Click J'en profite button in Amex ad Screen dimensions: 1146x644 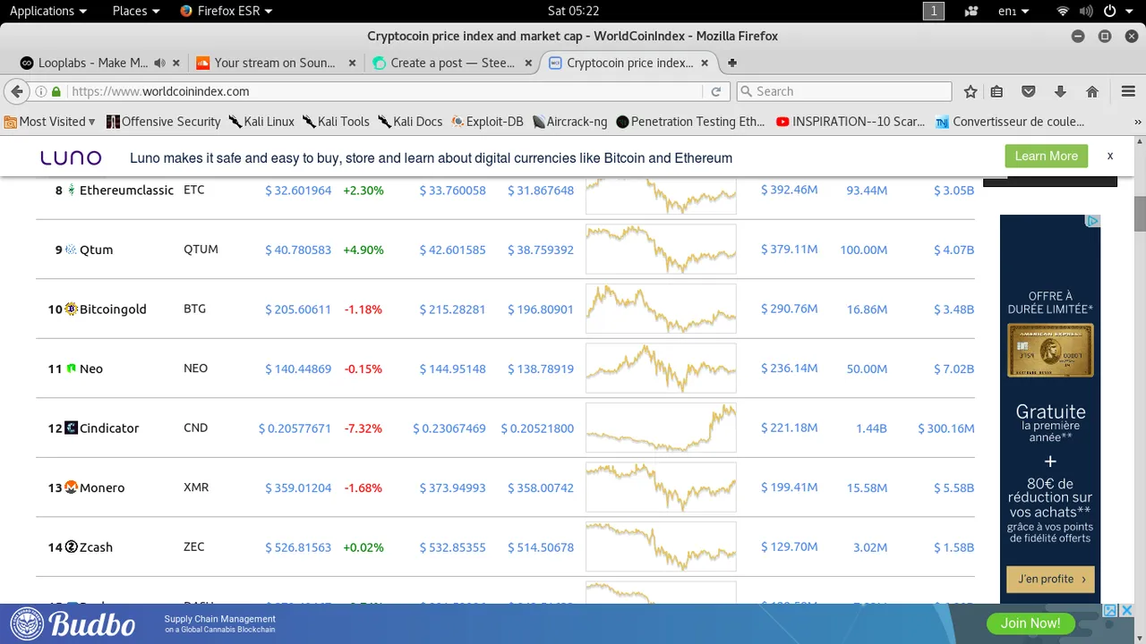(1050, 579)
